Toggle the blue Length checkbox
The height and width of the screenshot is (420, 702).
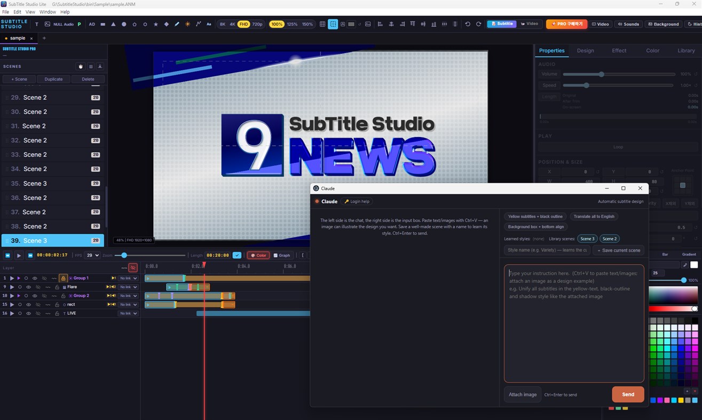(x=237, y=255)
